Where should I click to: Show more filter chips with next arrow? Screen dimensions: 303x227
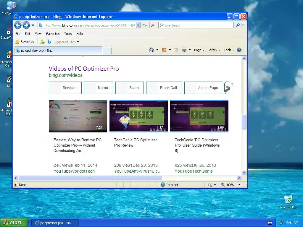tap(229, 88)
